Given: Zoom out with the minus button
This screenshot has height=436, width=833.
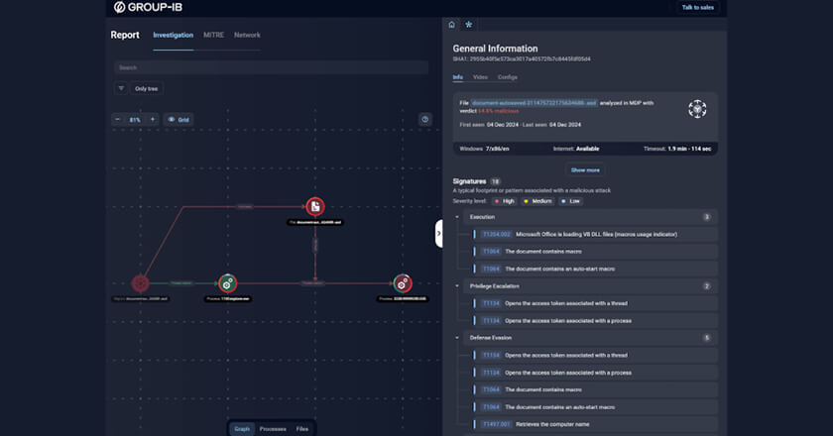Looking at the screenshot, I should tap(118, 120).
